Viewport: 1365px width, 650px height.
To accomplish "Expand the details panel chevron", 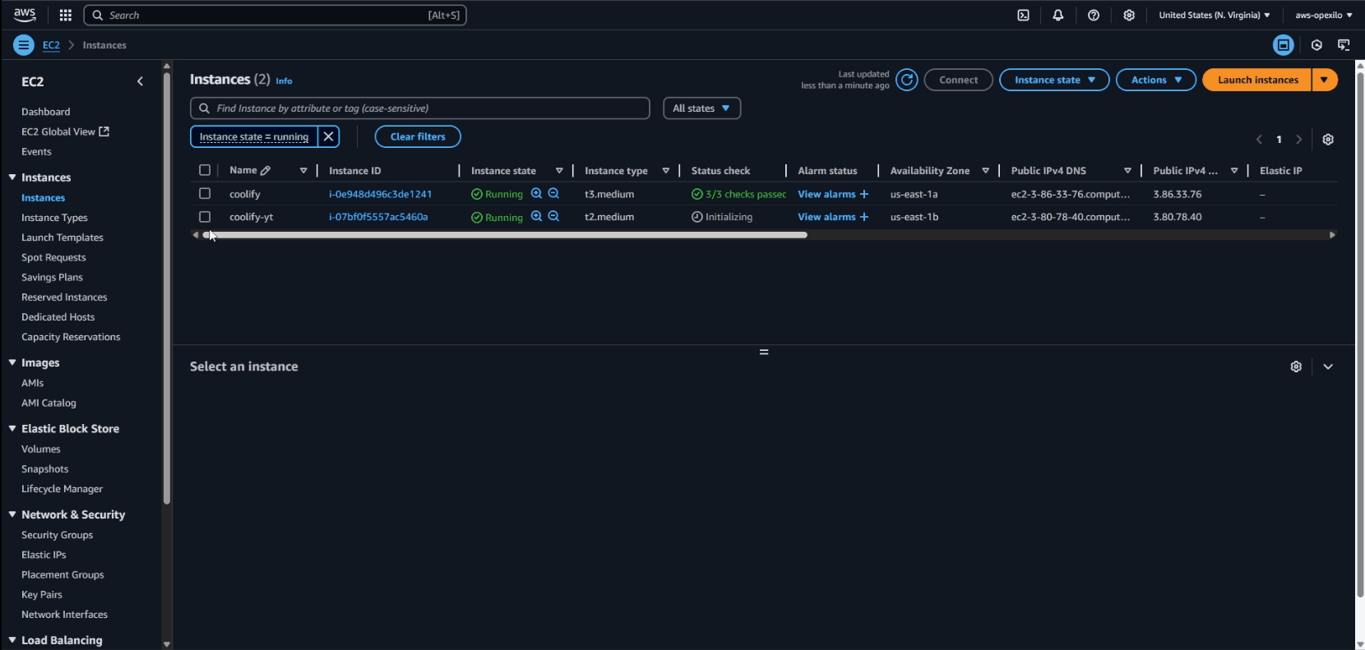I will pos(1328,366).
